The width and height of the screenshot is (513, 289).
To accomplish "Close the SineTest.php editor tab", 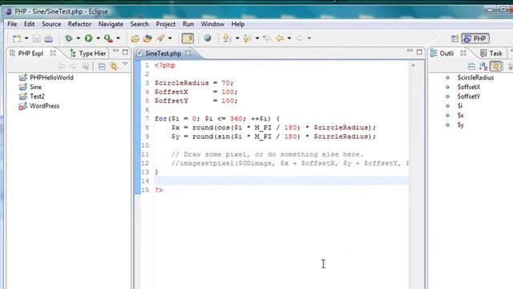I will click(x=188, y=53).
